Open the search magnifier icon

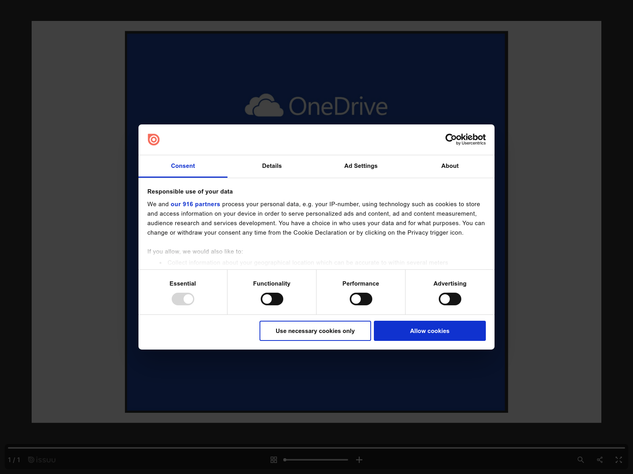[581, 460]
